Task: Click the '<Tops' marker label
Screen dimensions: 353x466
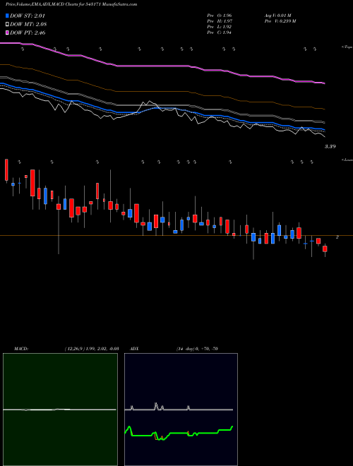Action: point(347,47)
